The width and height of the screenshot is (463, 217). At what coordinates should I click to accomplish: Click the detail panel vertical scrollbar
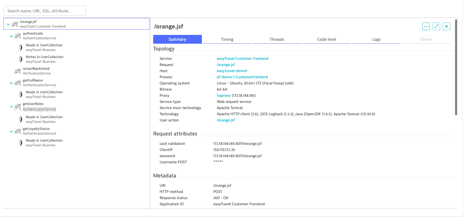click(x=456, y=67)
